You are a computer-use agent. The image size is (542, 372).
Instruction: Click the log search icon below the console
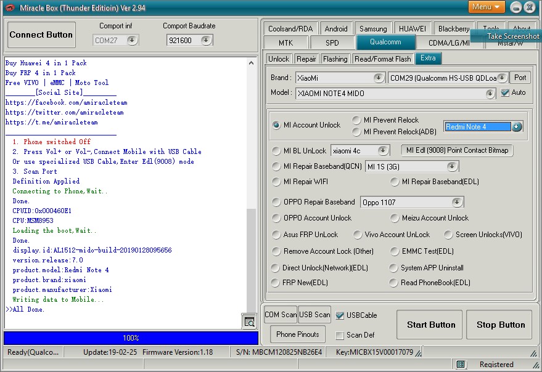pos(249,322)
